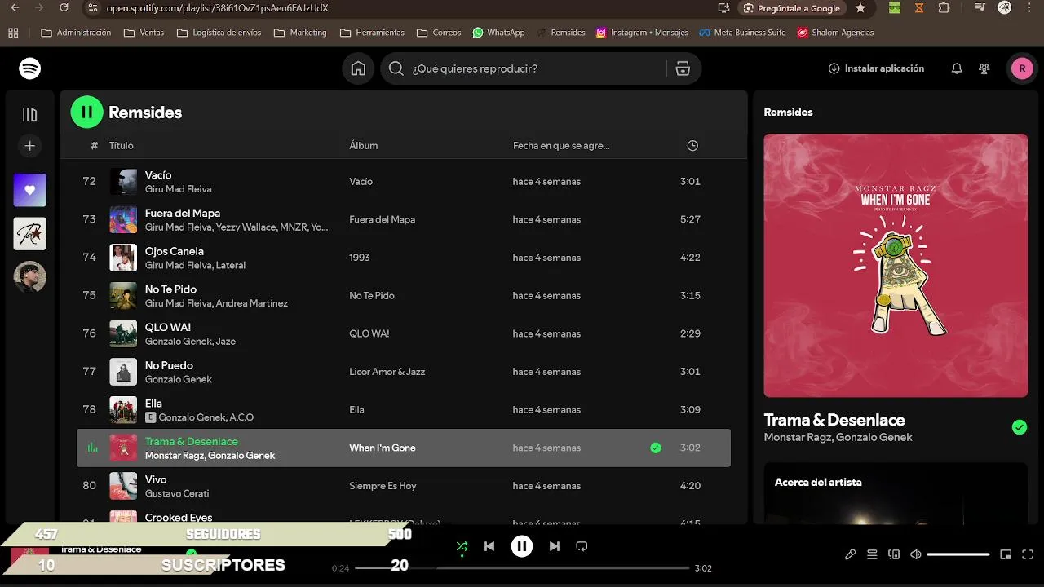Open Meta Business Suite bookmark
Screen dimensions: 1044x587
click(743, 33)
